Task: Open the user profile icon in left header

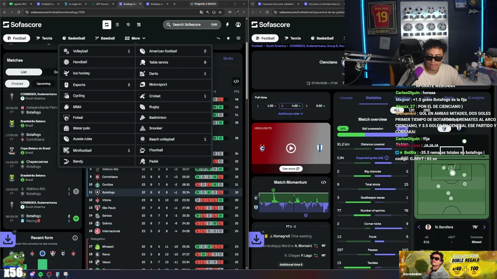Action: point(238,24)
